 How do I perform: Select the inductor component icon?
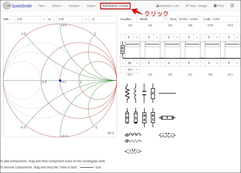[x=135, y=93]
